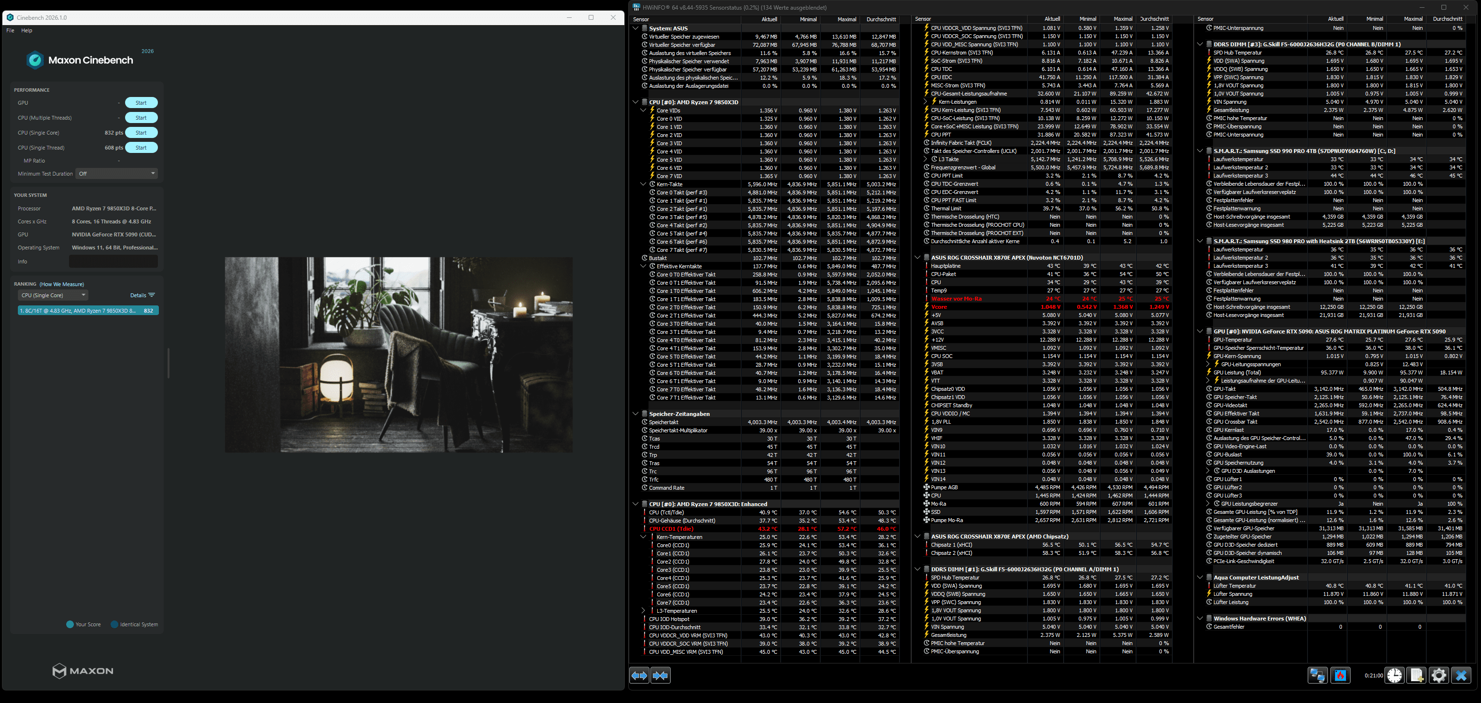Viewport: 1481px width, 703px height.
Task: Click the ranking Details filter icon
Action: 151,295
